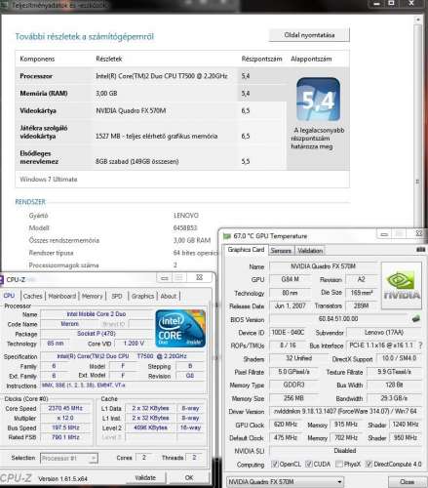Click the Processzor row in the component table

coord(151,76)
